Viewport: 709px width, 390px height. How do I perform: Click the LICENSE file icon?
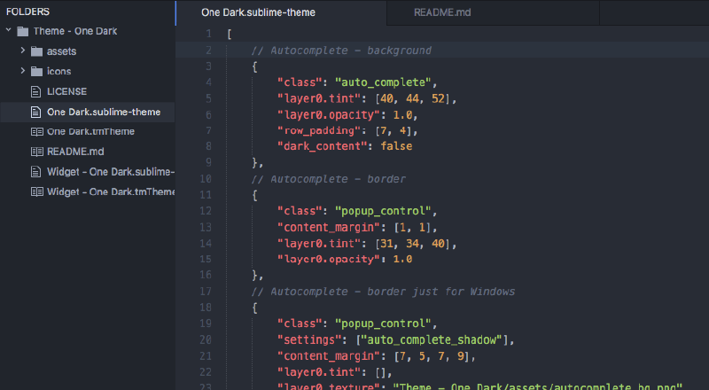click(x=35, y=91)
